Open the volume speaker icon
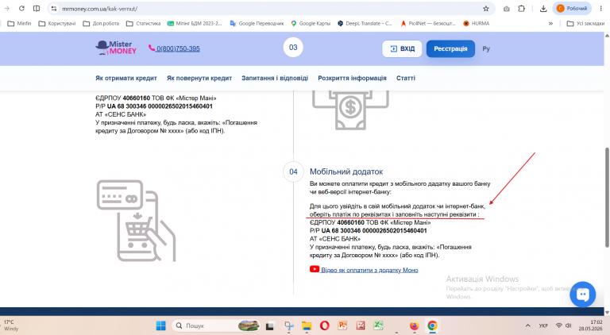The image size is (610, 335). coord(569,325)
